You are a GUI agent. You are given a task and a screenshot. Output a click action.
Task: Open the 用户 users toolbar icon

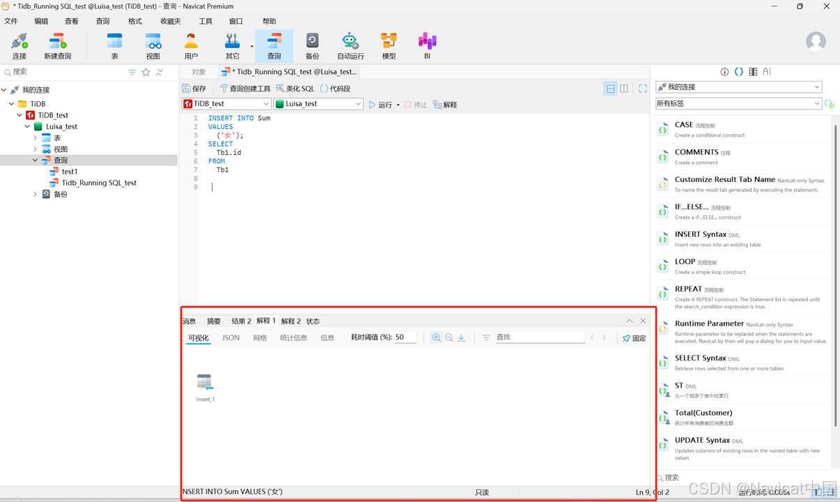click(191, 46)
